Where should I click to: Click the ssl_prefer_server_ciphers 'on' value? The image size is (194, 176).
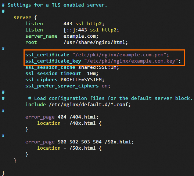click(105, 86)
